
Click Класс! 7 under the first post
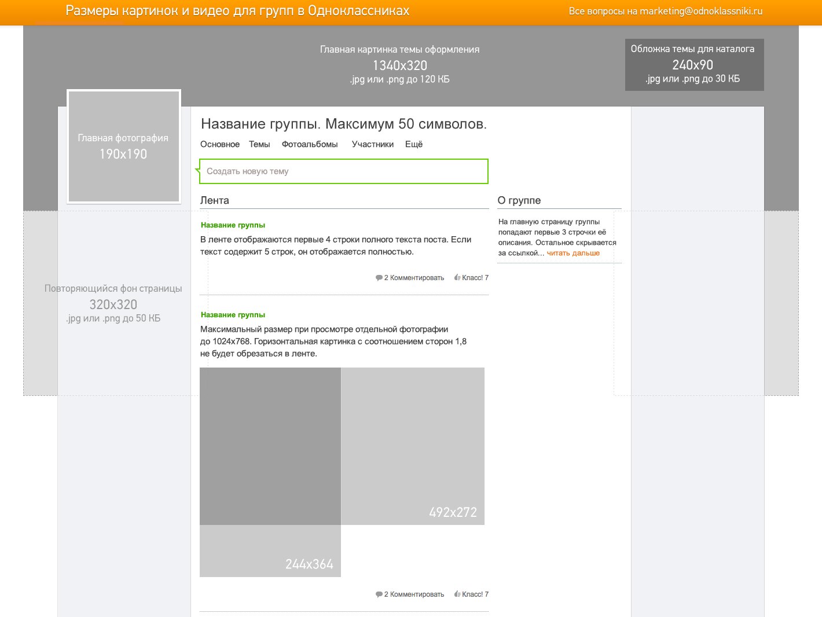point(475,278)
